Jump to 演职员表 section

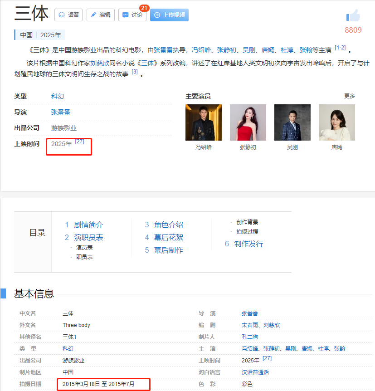click(x=88, y=237)
